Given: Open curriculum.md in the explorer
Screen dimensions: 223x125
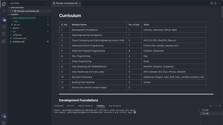Looking at the screenshot, I should click(20, 38).
